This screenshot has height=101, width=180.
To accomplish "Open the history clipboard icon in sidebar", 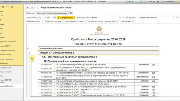I will [x=3, y=7].
